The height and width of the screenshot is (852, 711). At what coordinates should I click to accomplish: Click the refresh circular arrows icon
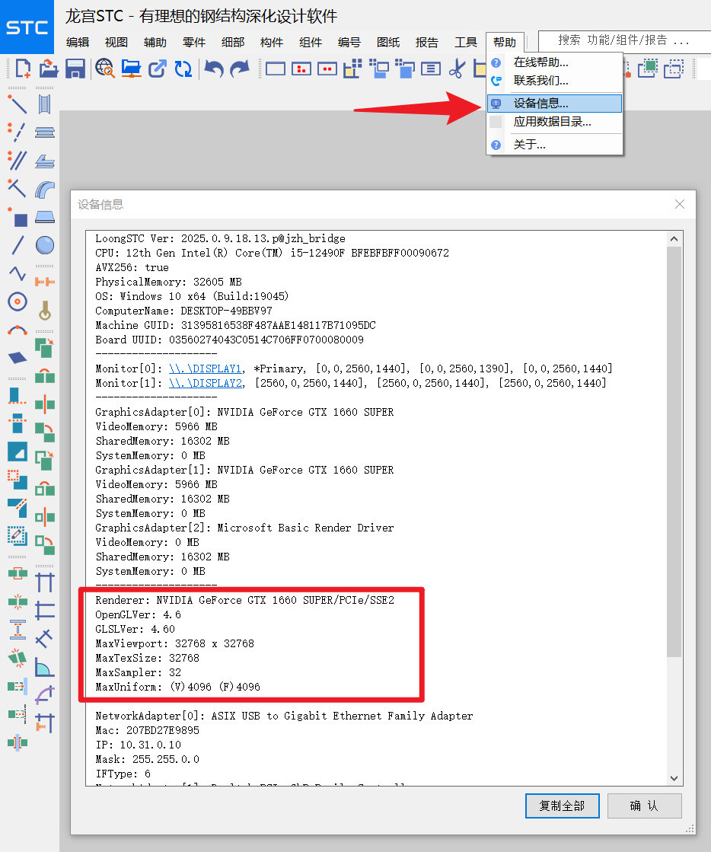click(x=183, y=69)
